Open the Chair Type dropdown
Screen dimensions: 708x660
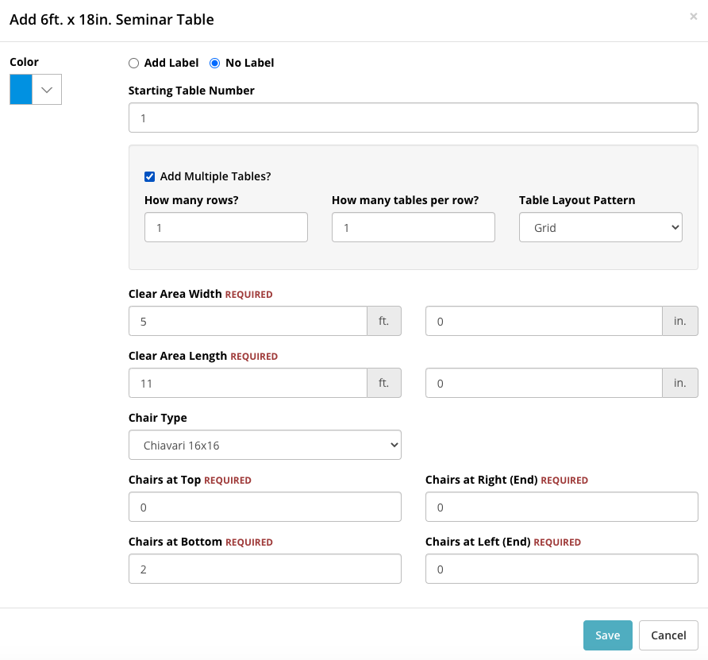tap(265, 445)
